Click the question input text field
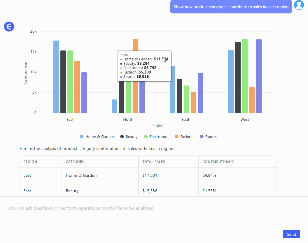 point(146,208)
